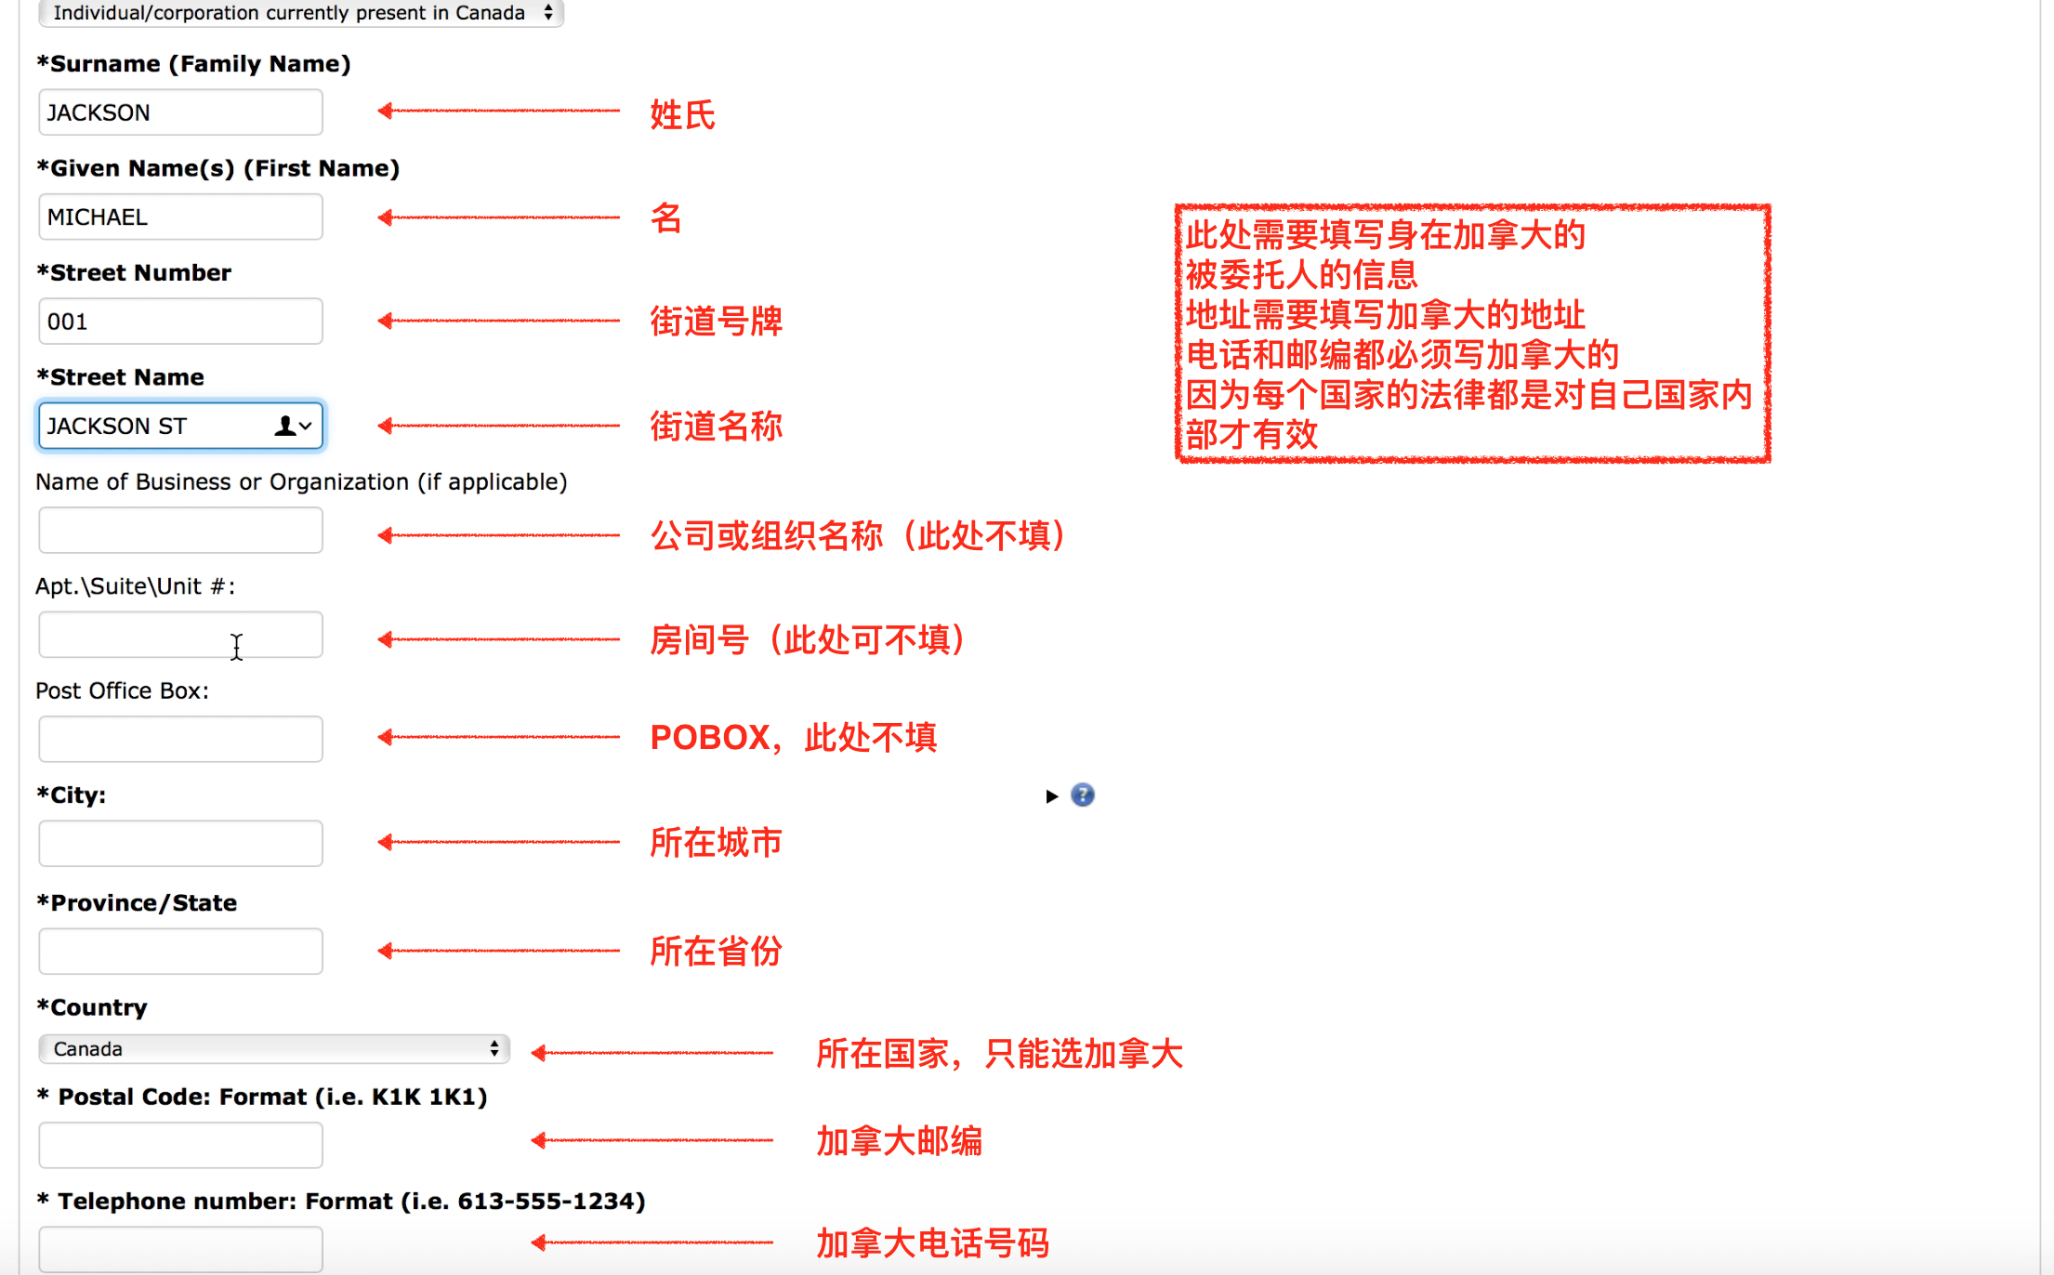Click the person autofill icon in Street Name field
This screenshot has height=1275, width=2054.
[x=283, y=426]
